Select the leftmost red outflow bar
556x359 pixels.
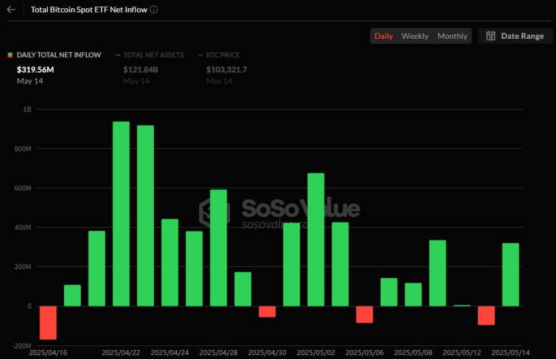48,322
